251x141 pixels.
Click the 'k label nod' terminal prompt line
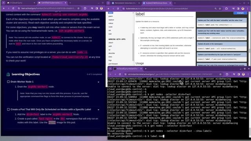[136, 136]
